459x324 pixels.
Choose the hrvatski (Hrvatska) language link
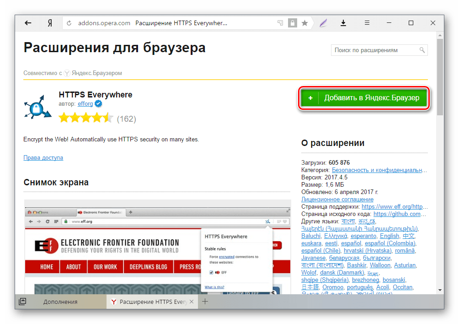[368, 250]
